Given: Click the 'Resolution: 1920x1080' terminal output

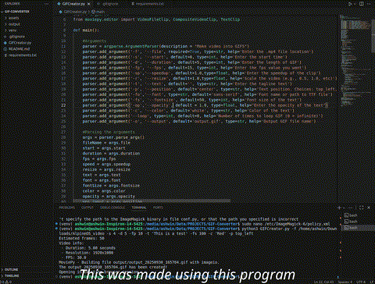Looking at the screenshot, I should click(89, 253).
